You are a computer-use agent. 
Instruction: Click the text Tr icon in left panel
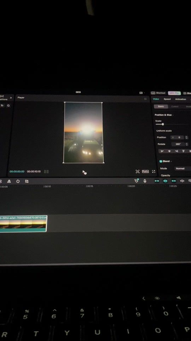pos(2,105)
